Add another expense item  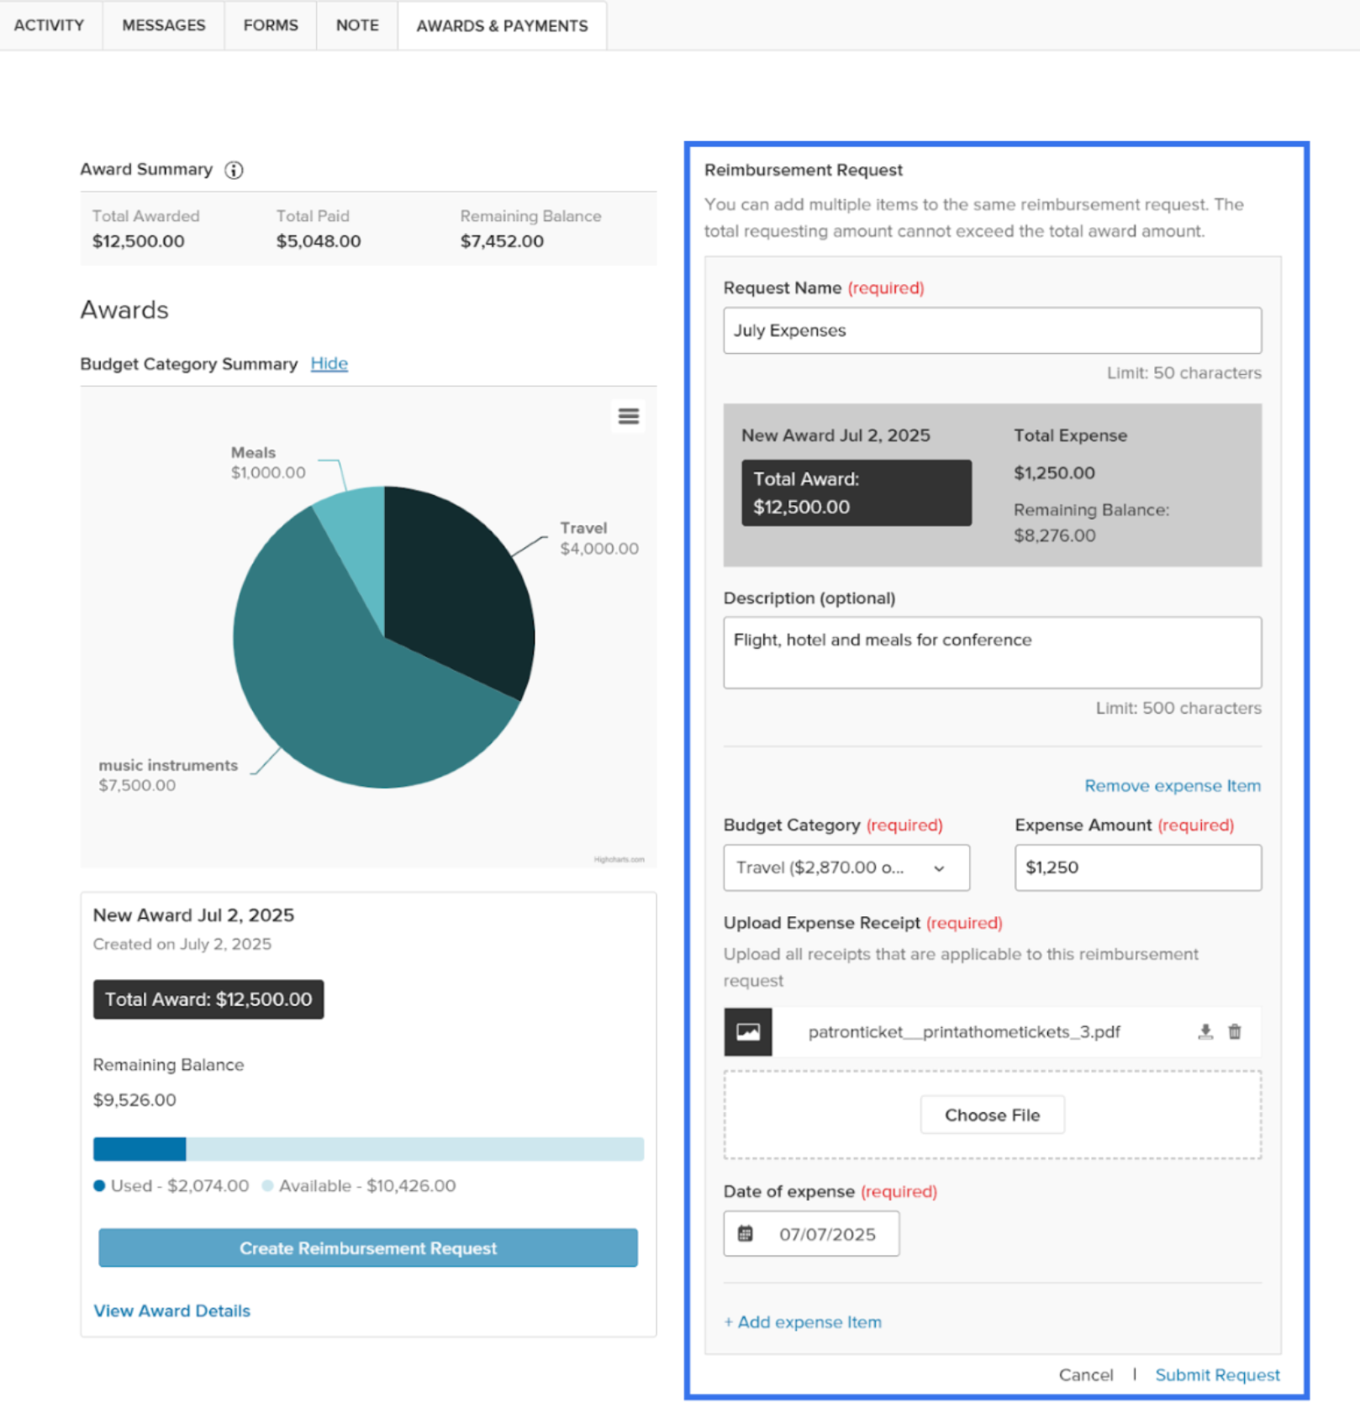[803, 1321]
